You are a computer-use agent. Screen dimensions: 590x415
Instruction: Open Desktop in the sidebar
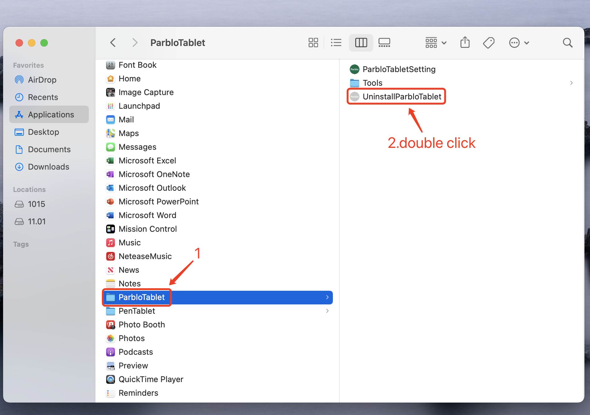tap(49, 132)
